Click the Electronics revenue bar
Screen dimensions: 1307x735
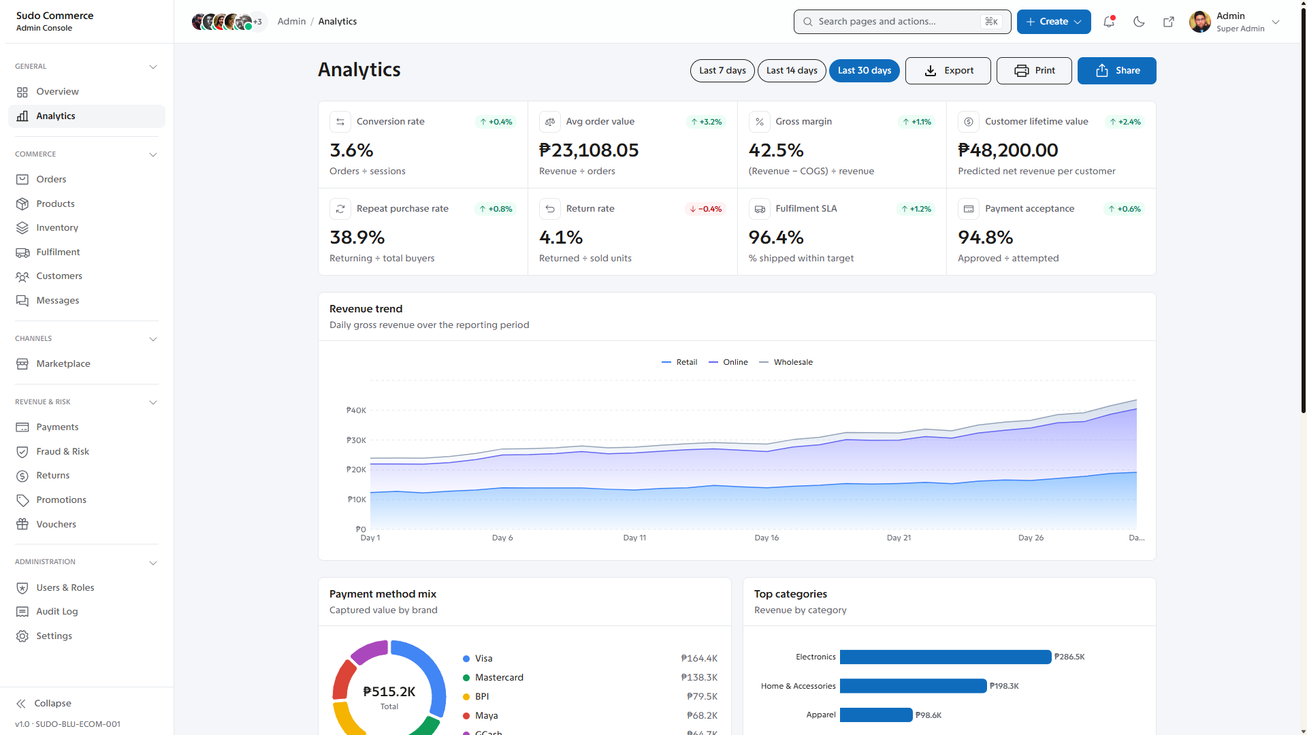pos(946,657)
